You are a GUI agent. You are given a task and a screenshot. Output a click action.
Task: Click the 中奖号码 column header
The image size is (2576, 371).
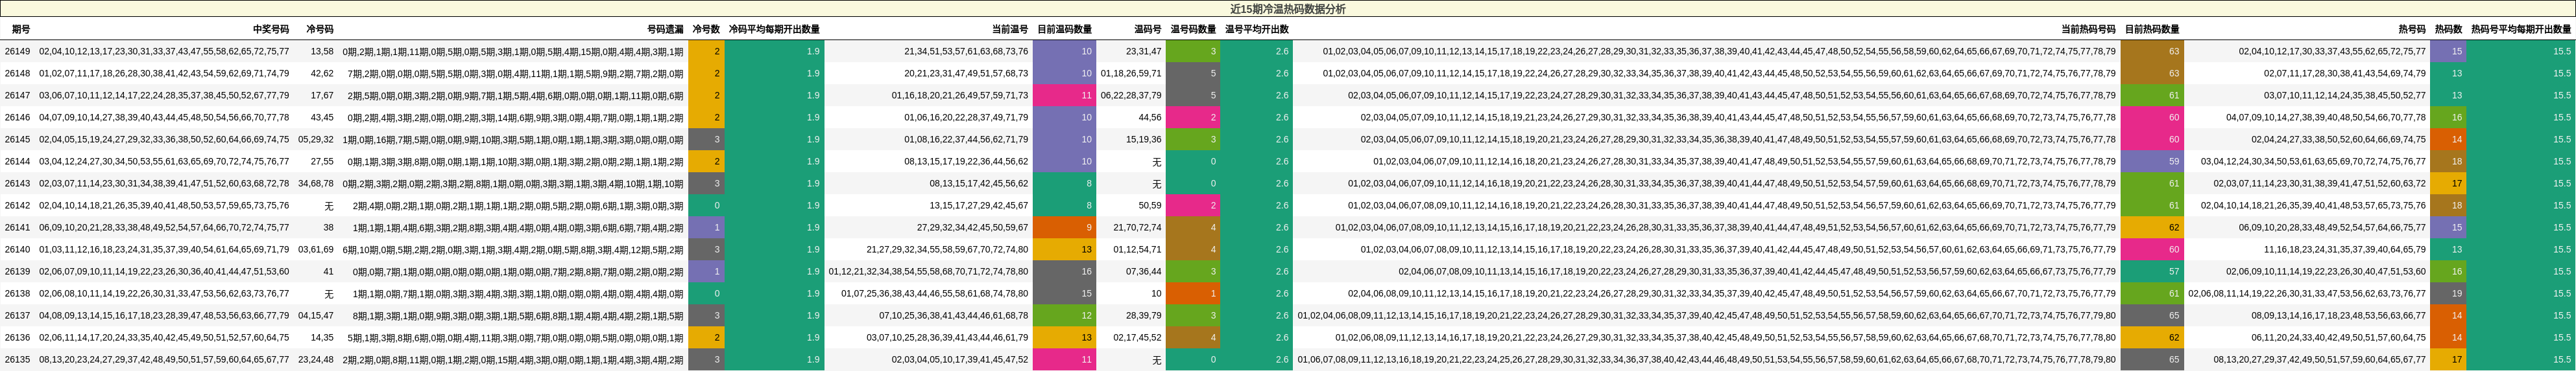pyautogui.click(x=271, y=30)
